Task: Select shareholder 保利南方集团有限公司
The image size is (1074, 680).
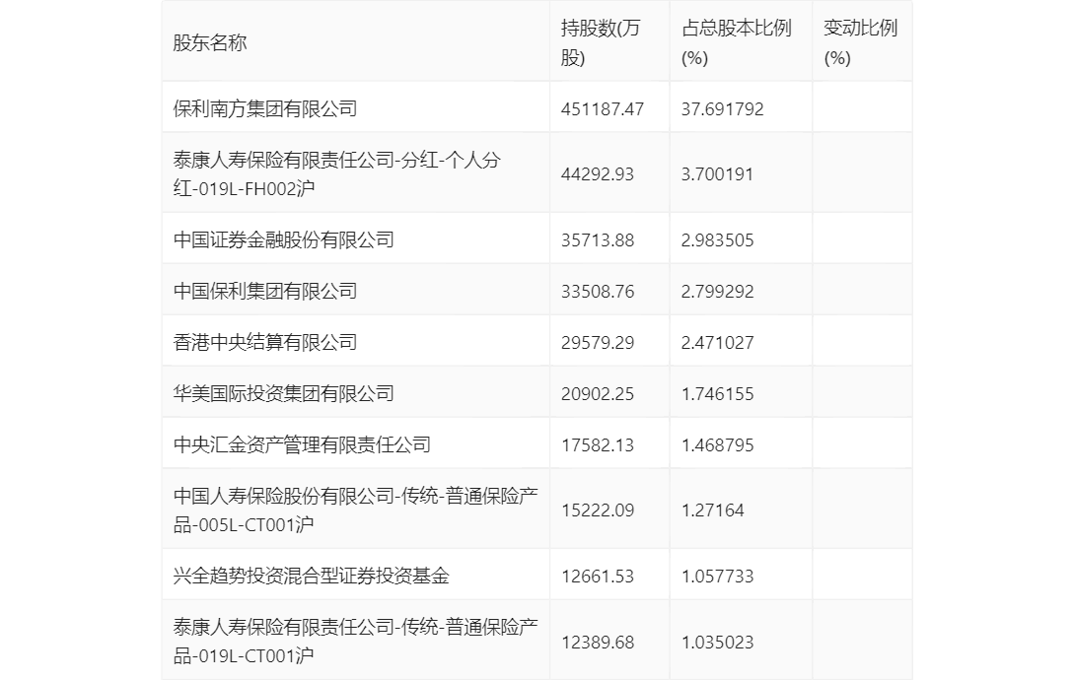Action: (265, 108)
